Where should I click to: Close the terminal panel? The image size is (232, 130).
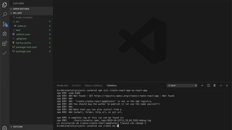click(x=227, y=86)
